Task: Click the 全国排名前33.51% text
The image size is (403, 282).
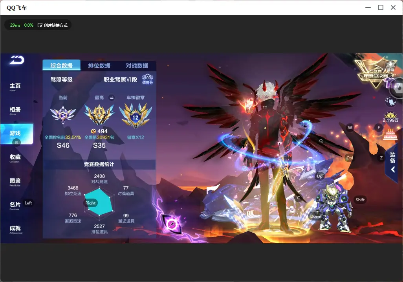Action: 63,137
